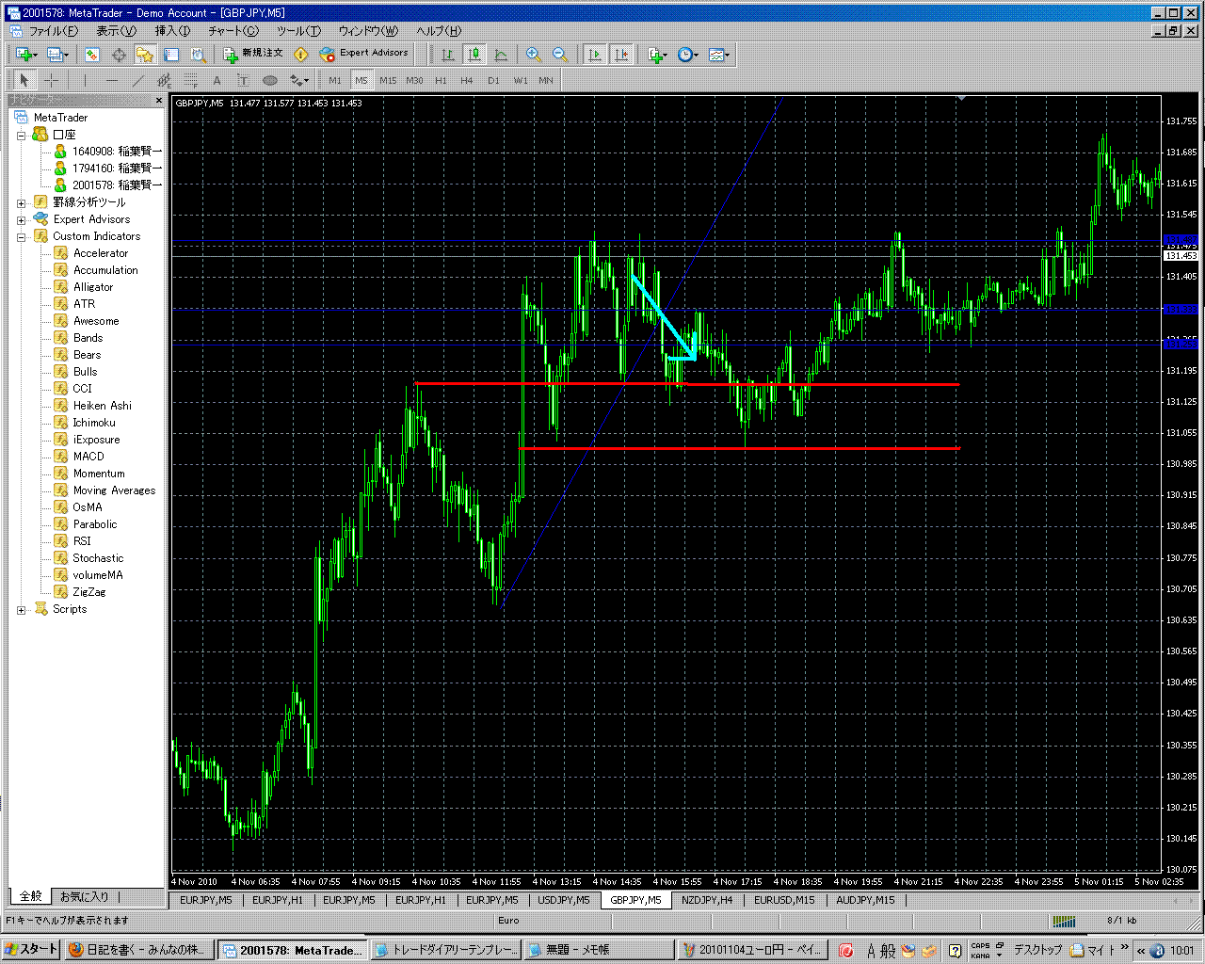
Task: Select the trendline drawing tool
Action: click(x=138, y=81)
